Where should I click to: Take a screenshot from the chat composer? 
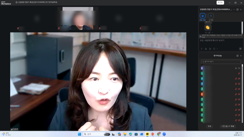(x=214, y=49)
